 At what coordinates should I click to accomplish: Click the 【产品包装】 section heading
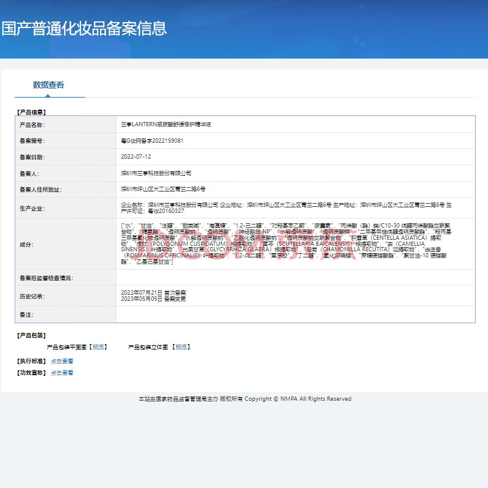(x=30, y=335)
